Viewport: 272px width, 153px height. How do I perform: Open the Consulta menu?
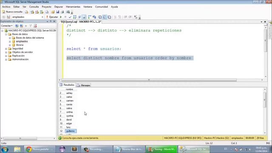(x=34, y=7)
